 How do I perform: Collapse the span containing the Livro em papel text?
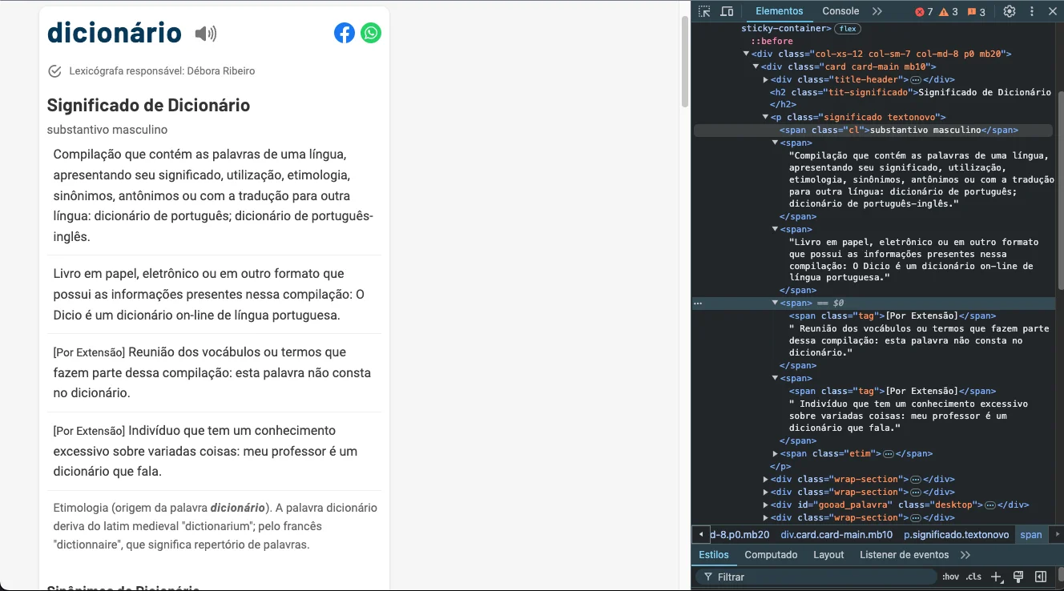coord(775,229)
